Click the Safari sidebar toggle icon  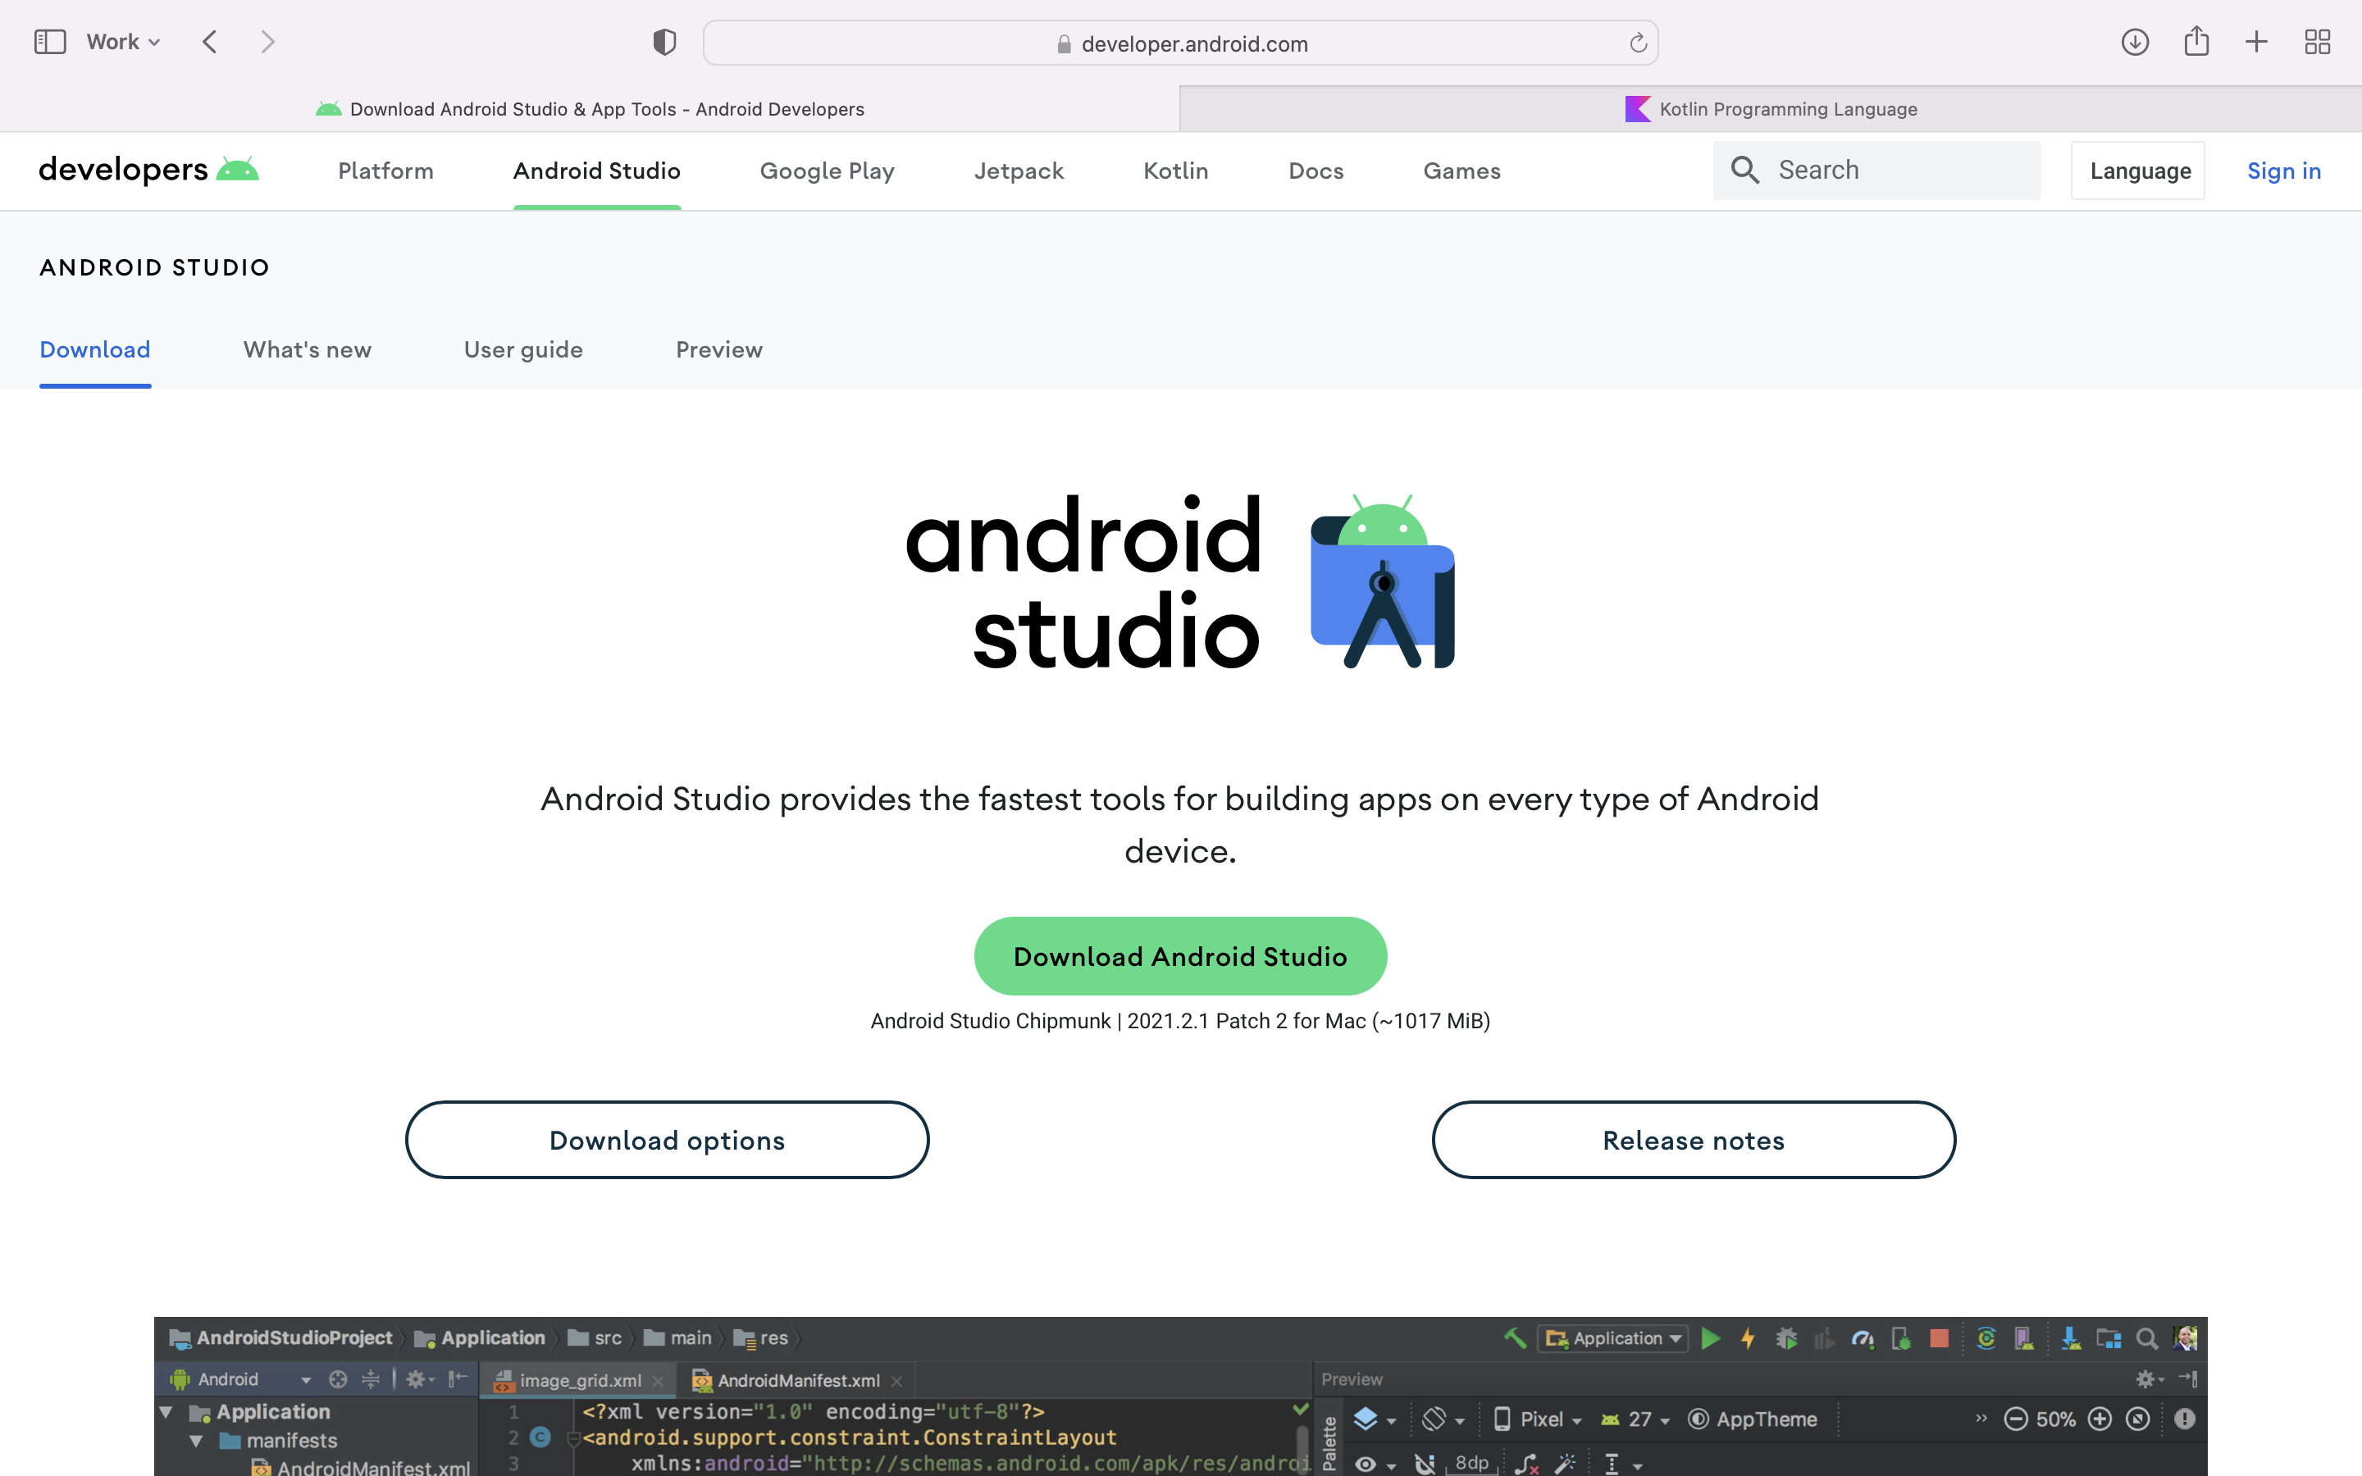tap(50, 42)
